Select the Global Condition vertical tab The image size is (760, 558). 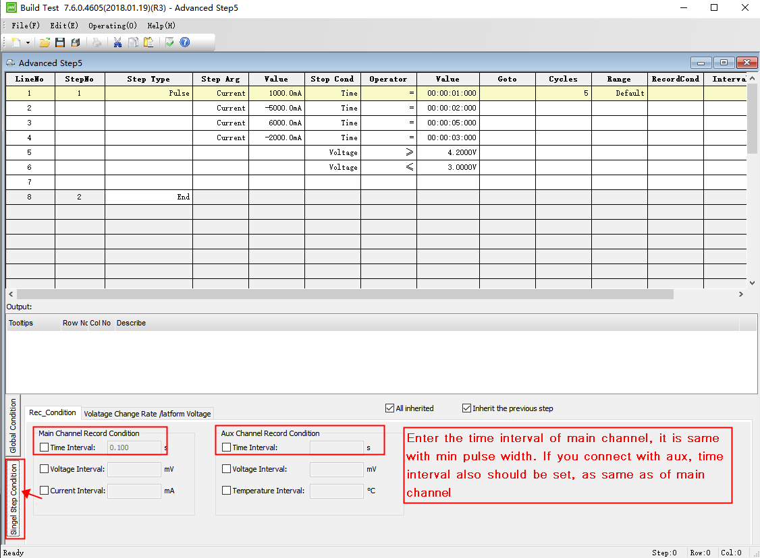click(13, 425)
